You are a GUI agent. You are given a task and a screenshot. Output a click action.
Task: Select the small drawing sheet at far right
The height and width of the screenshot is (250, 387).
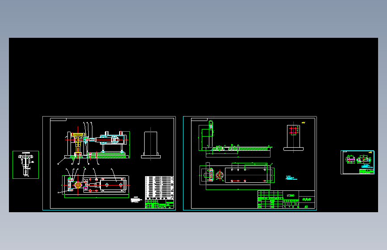358,162
